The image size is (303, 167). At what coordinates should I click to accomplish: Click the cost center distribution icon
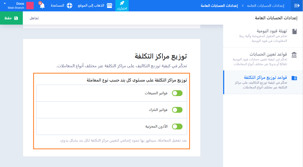tap(294, 78)
